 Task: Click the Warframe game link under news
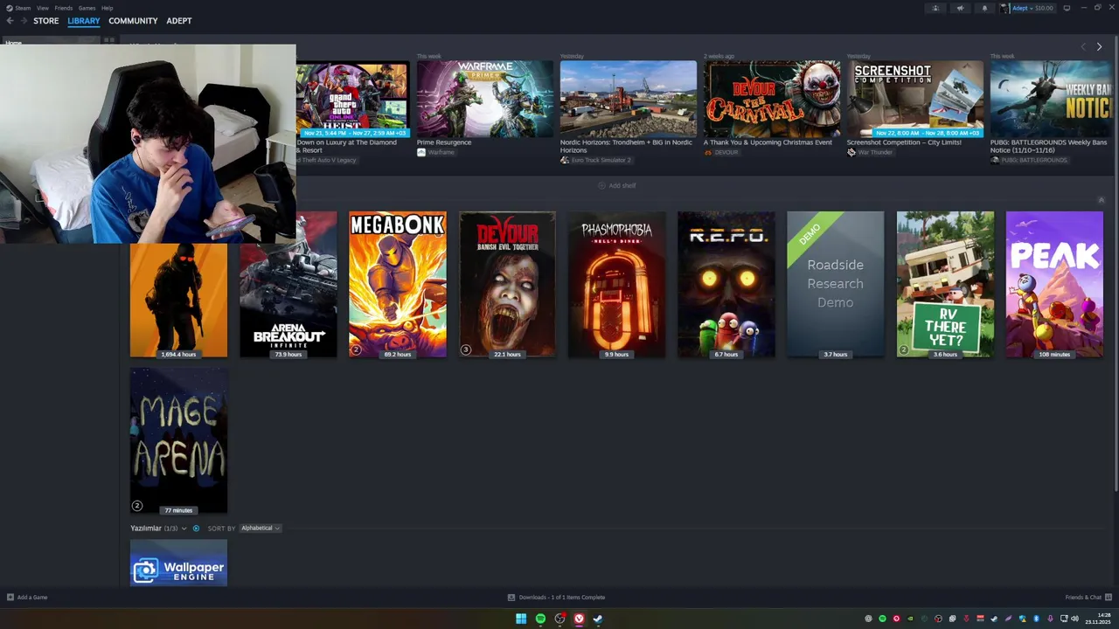(435, 152)
